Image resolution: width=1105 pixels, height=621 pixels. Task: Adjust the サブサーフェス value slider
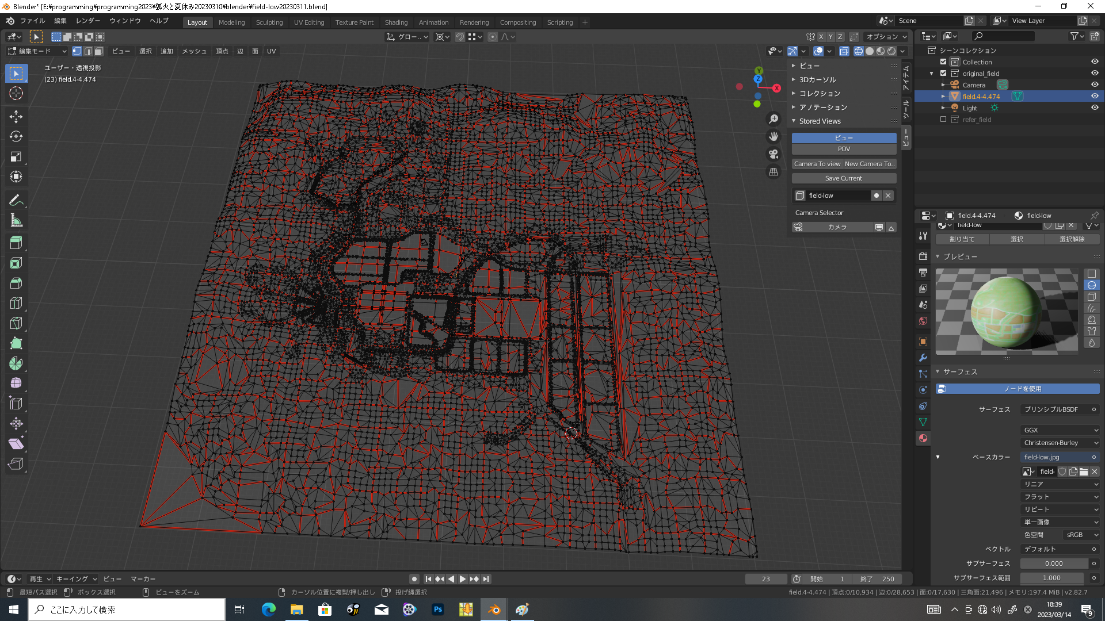pos(1054,563)
